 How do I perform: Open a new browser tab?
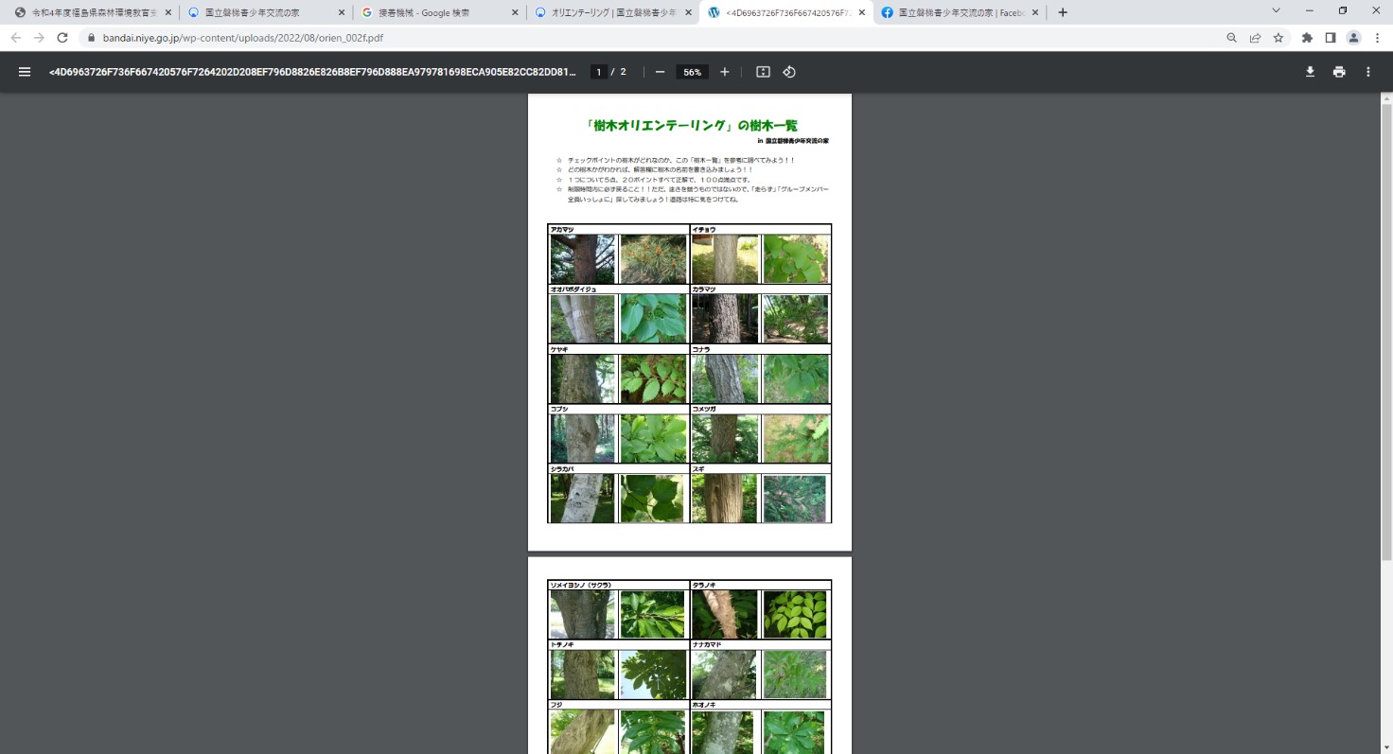point(1063,13)
